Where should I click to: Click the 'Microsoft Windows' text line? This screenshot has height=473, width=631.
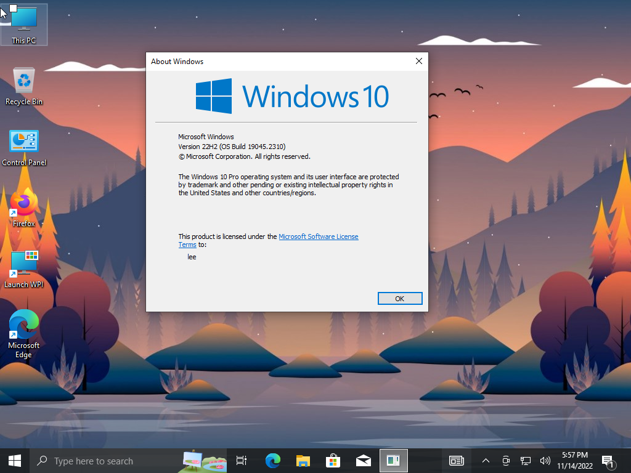(x=206, y=137)
